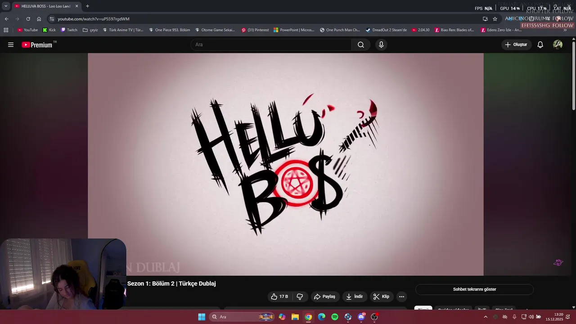The height and width of the screenshot is (324, 576).
Task: Create a clip with Klip
Action: click(381, 297)
